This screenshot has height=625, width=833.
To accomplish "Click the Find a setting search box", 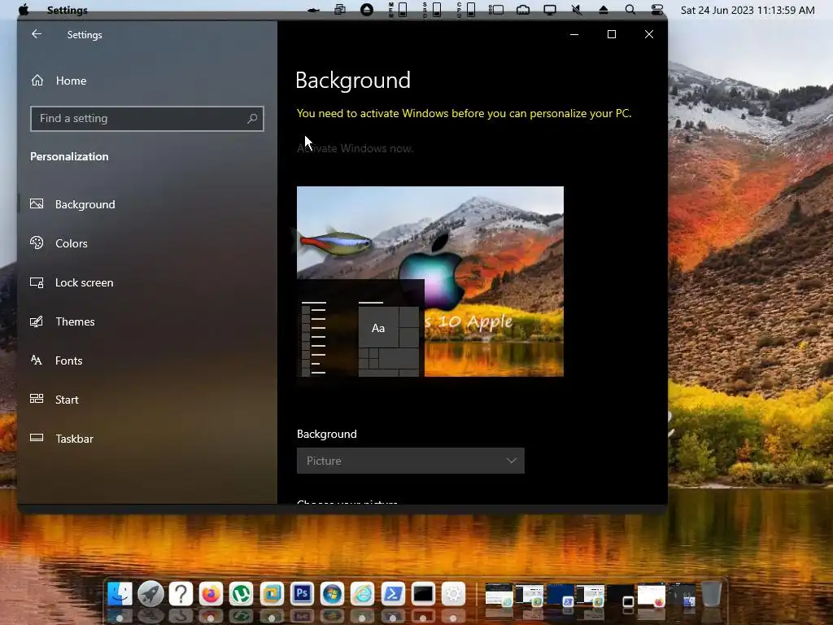I will point(147,119).
